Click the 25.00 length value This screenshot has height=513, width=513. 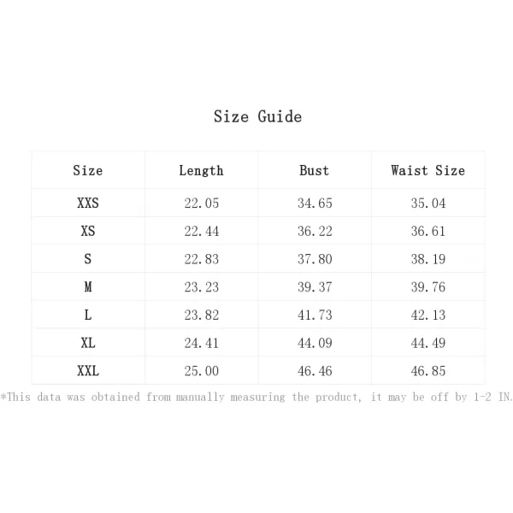click(x=201, y=371)
